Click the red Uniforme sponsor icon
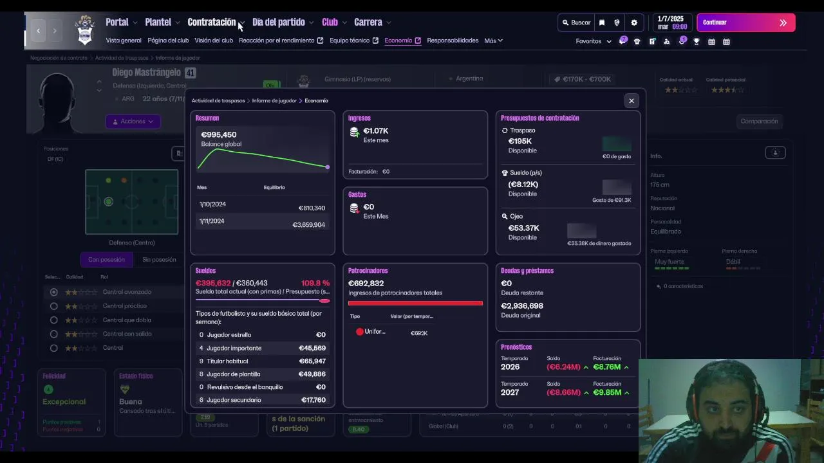 tap(360, 332)
